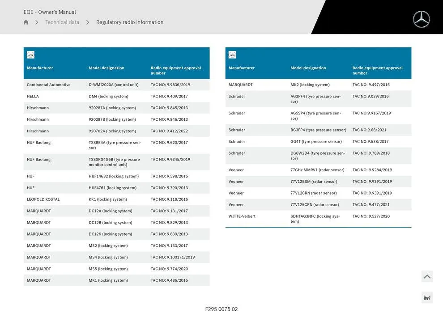Open the Technical data breadcrumb link

(62, 22)
